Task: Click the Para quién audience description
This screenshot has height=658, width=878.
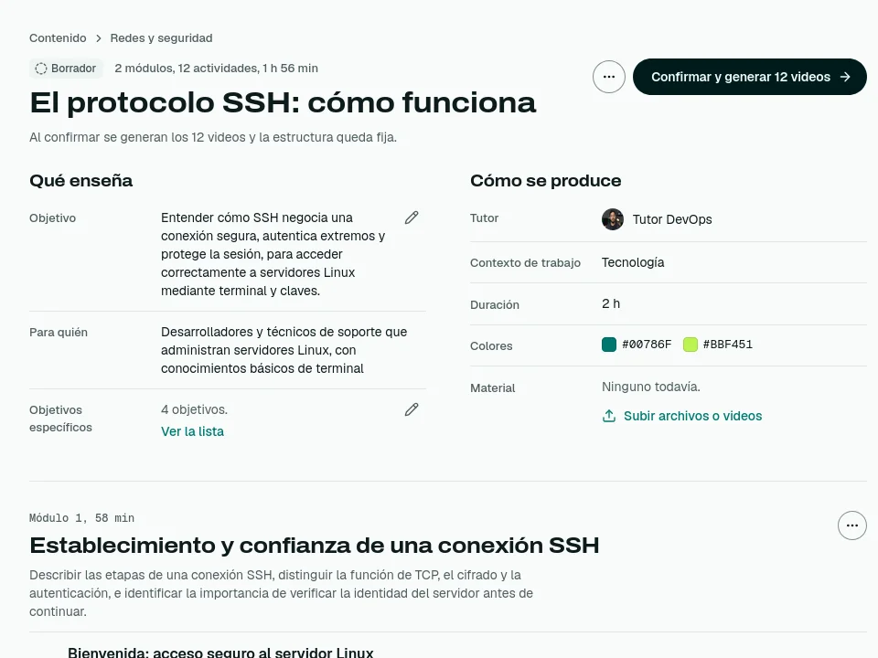Action: 284,350
